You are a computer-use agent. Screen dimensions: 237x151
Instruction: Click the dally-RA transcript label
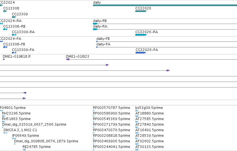[100, 26]
